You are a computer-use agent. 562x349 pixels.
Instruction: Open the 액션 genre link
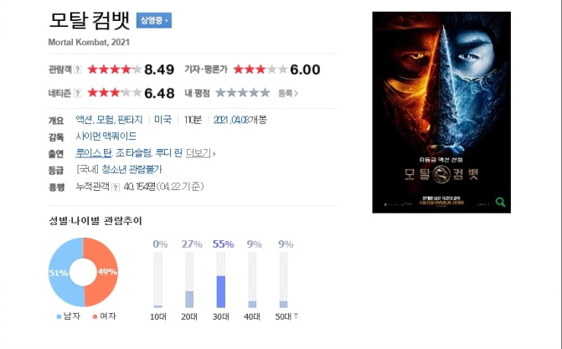pos(84,120)
